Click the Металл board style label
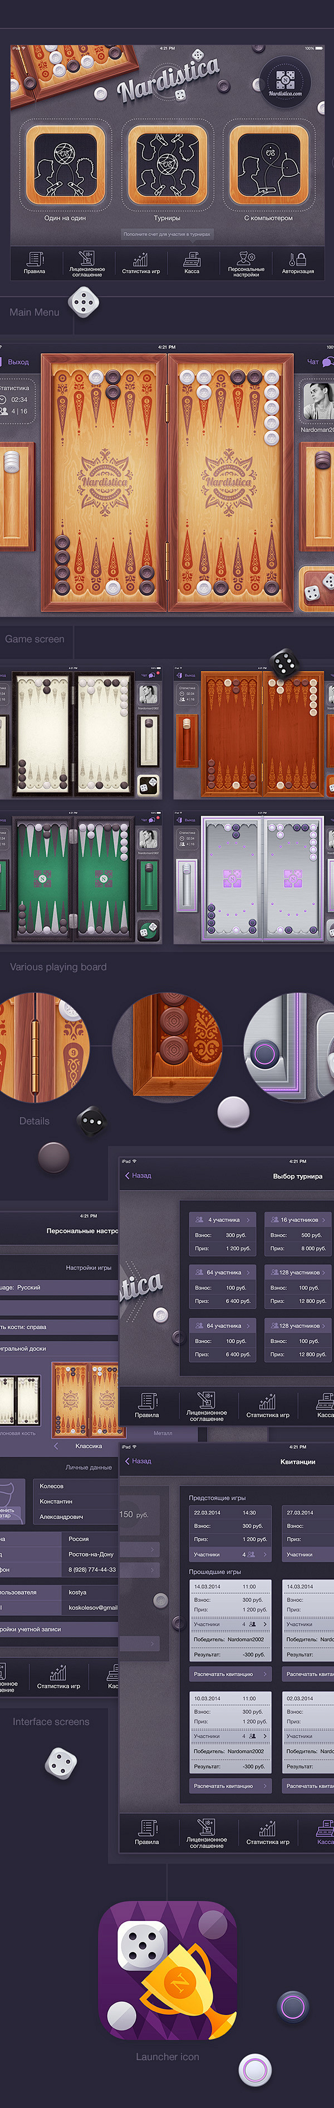Image resolution: width=334 pixels, height=2108 pixels. pyautogui.click(x=163, y=1433)
